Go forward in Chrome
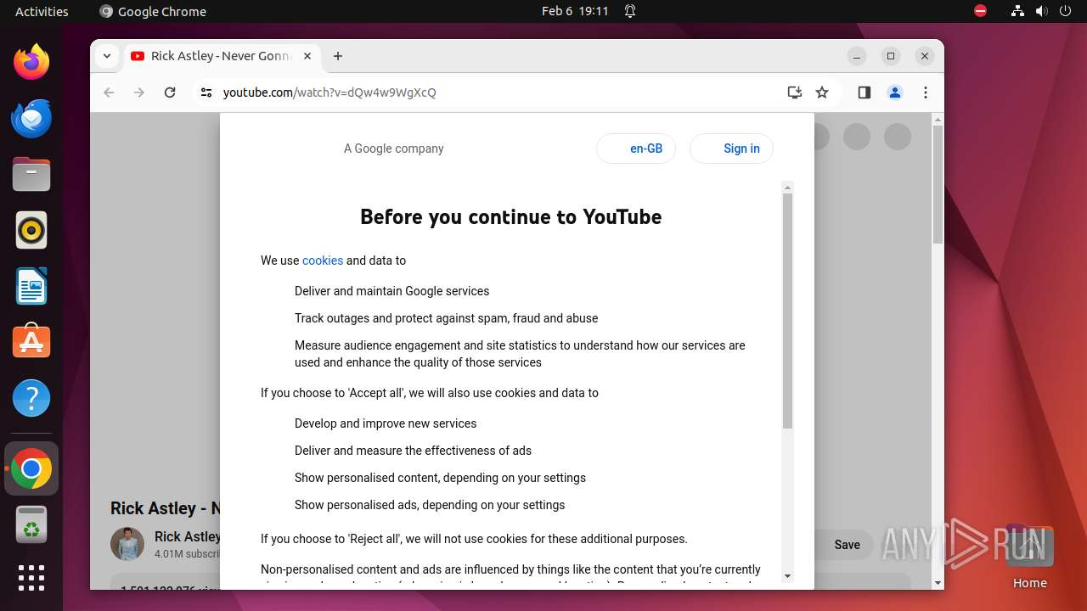 tap(139, 92)
